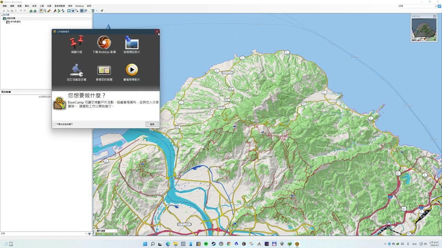Open Chrome from the taskbar
The height and width of the screenshot is (248, 442).
229,244
